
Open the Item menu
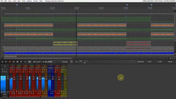click(x=19, y=1)
